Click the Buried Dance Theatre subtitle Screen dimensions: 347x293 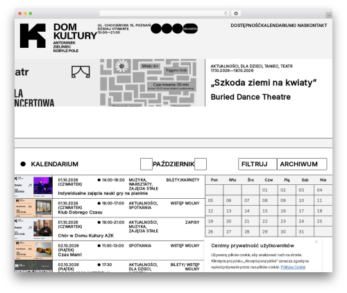coord(251,97)
